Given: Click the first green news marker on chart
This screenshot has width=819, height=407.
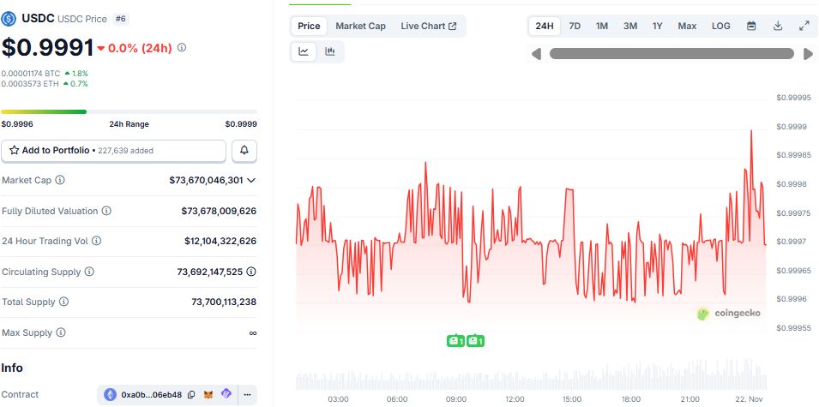Looking at the screenshot, I should tap(455, 341).
